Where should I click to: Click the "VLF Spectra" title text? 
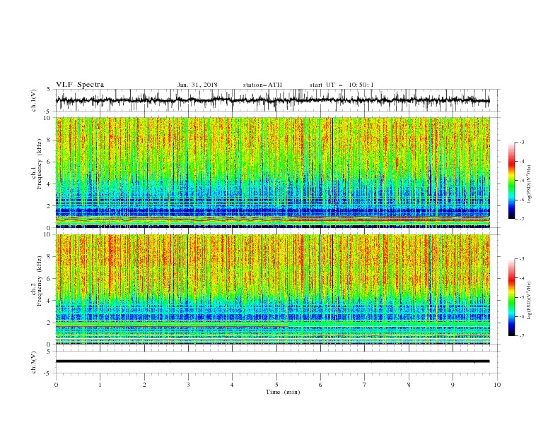[x=80, y=85]
